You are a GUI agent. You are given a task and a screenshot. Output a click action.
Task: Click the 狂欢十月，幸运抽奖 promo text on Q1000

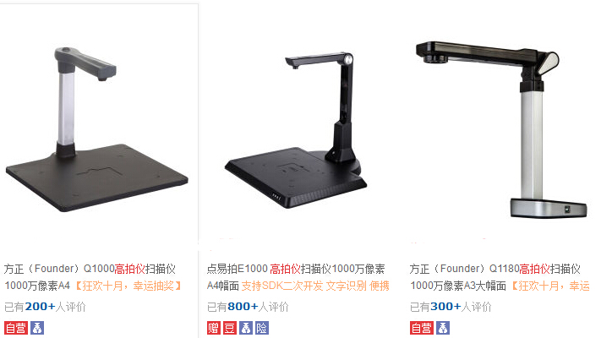(128, 286)
